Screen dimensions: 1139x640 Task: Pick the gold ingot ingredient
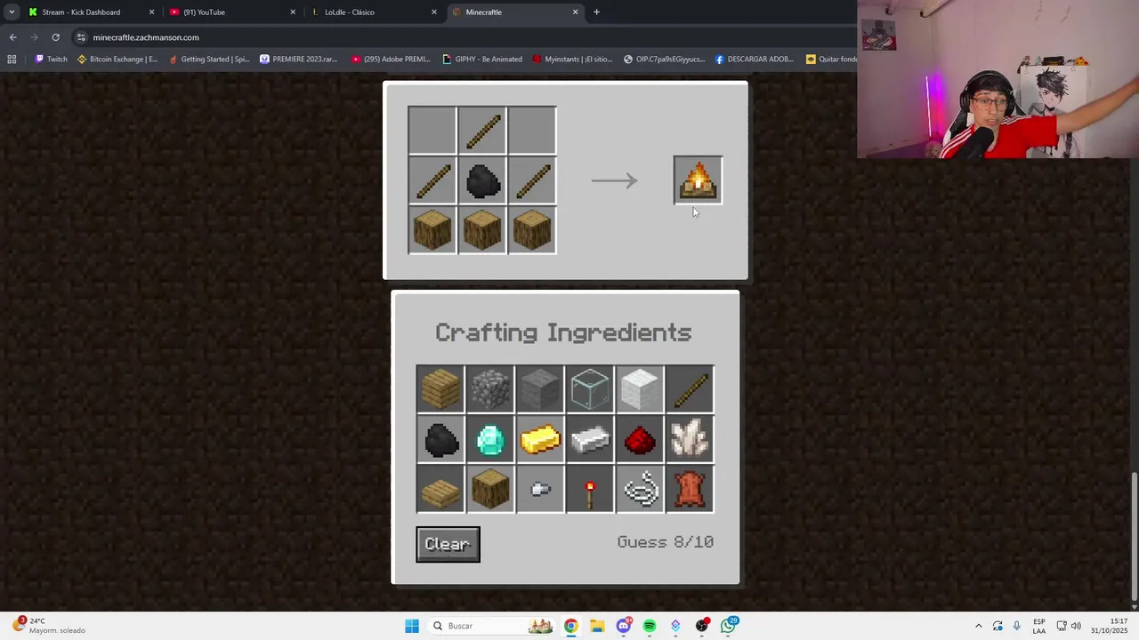(x=540, y=439)
